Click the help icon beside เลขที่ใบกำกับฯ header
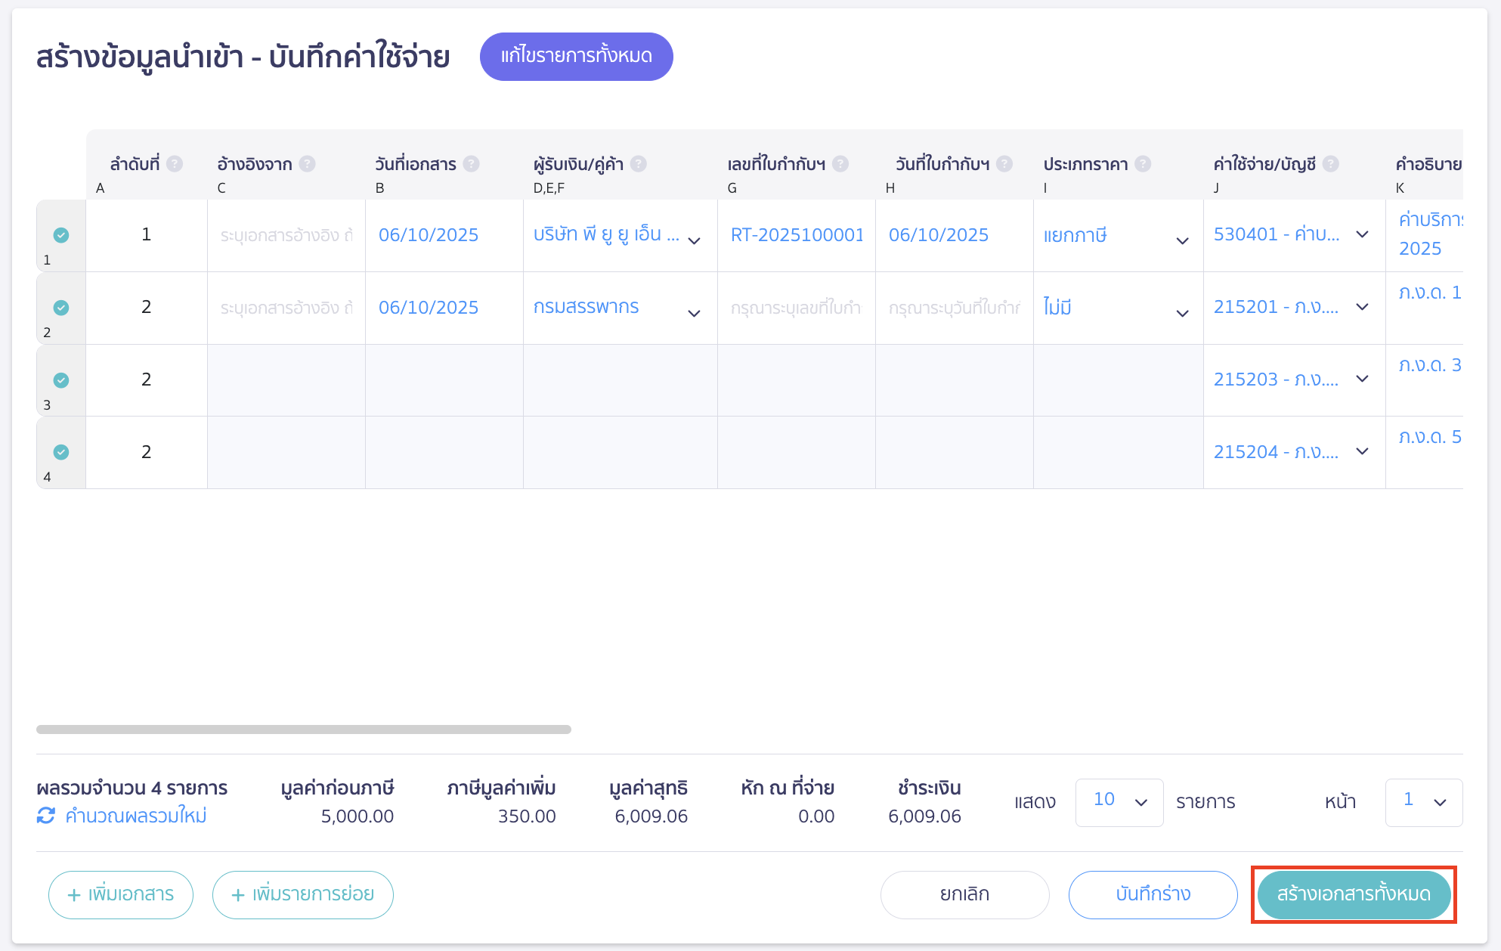 pos(839,163)
